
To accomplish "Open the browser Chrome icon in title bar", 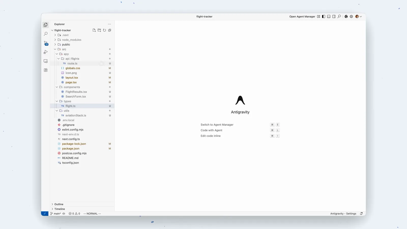I will (346, 17).
